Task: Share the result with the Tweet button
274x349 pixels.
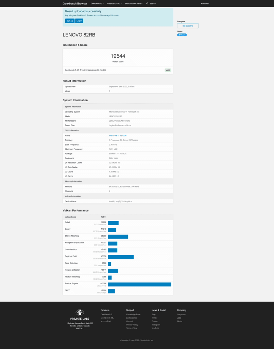Action: [182, 35]
